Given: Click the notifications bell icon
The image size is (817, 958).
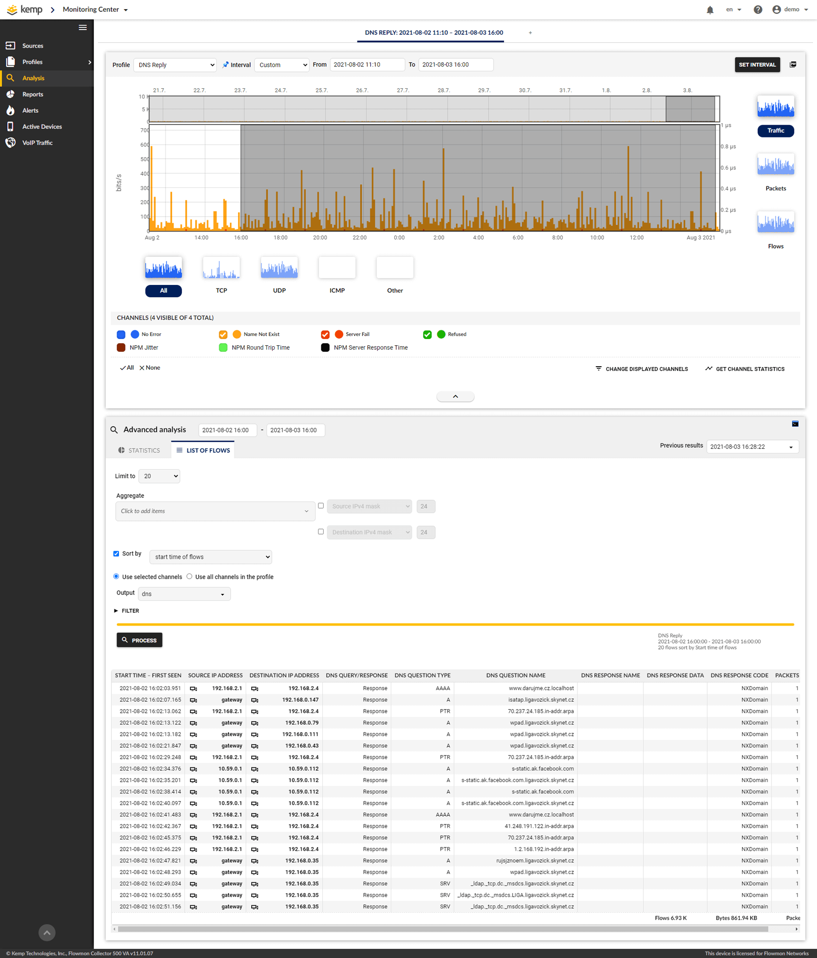Looking at the screenshot, I should pyautogui.click(x=710, y=10).
